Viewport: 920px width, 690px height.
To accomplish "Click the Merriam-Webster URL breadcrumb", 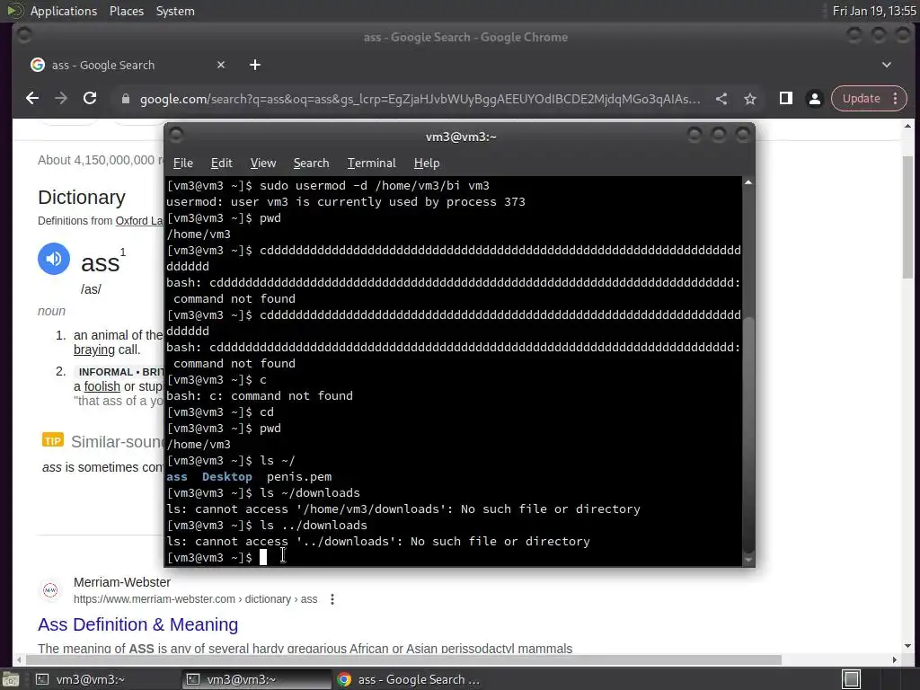I will pyautogui.click(x=195, y=599).
